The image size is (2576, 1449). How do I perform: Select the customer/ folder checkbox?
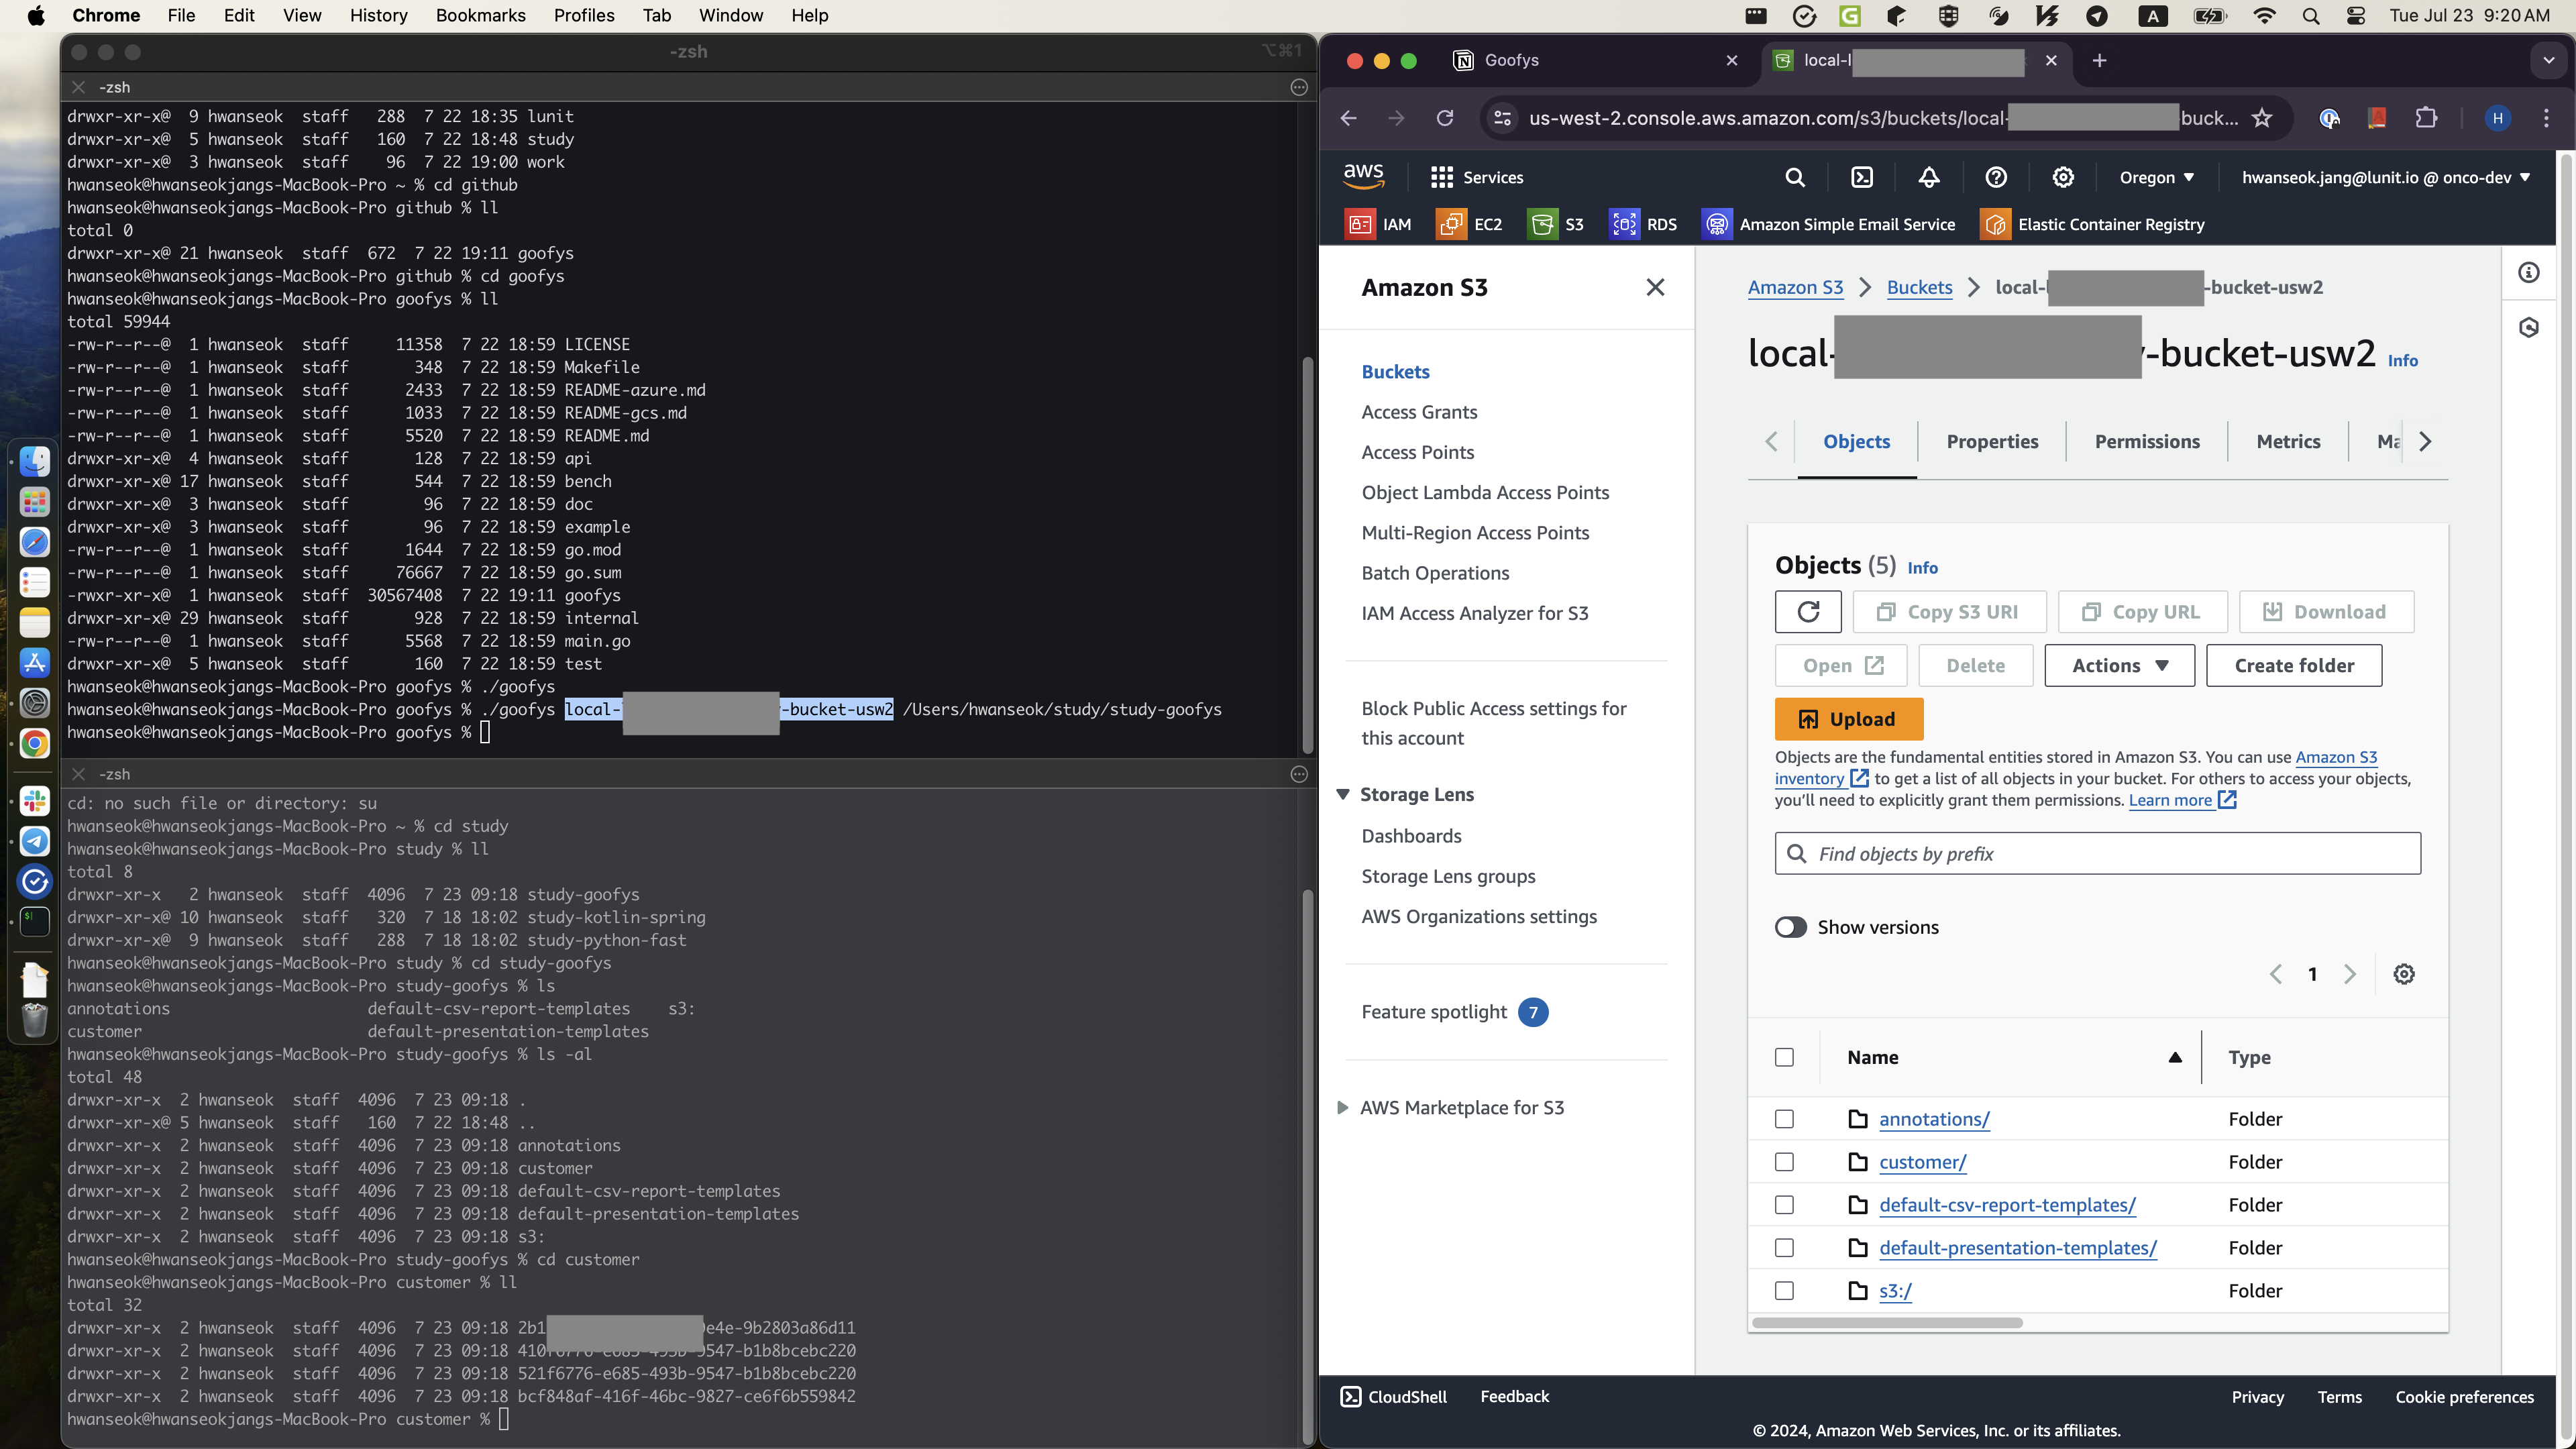point(1784,1162)
